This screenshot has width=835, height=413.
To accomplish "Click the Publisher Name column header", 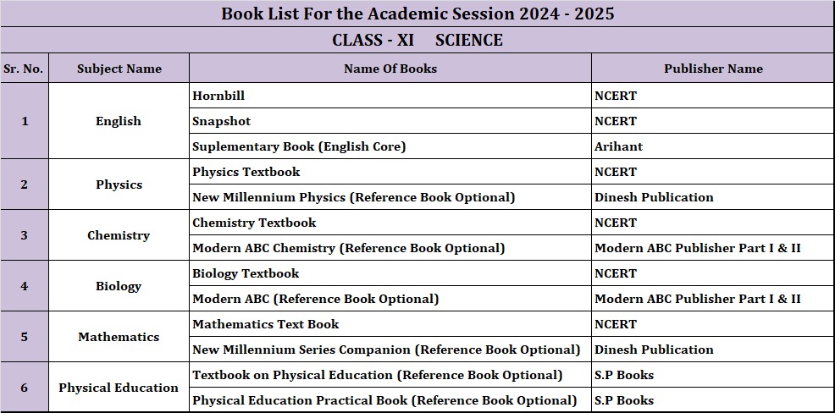I will (x=713, y=69).
